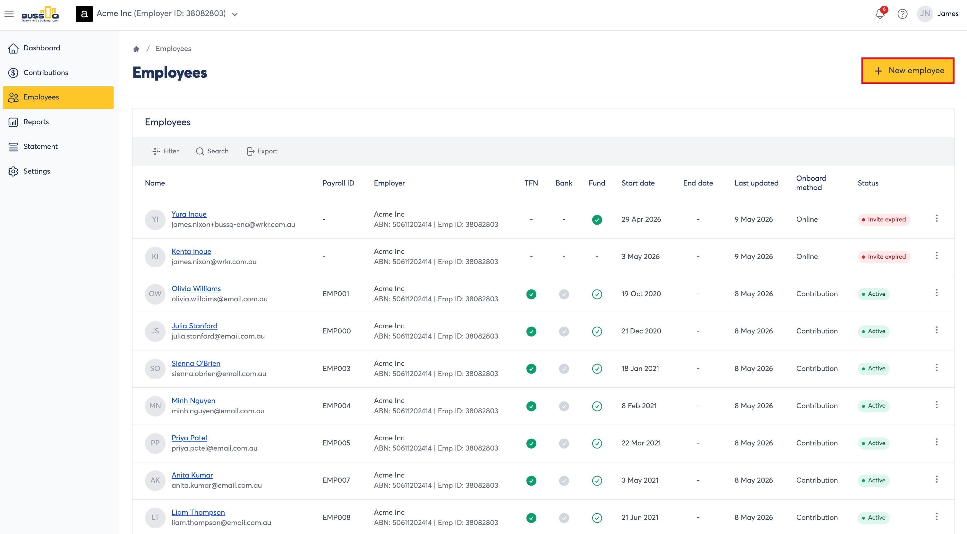The height and width of the screenshot is (534, 967).
Task: Open Olivia Williams' employee profile
Action: (x=196, y=289)
